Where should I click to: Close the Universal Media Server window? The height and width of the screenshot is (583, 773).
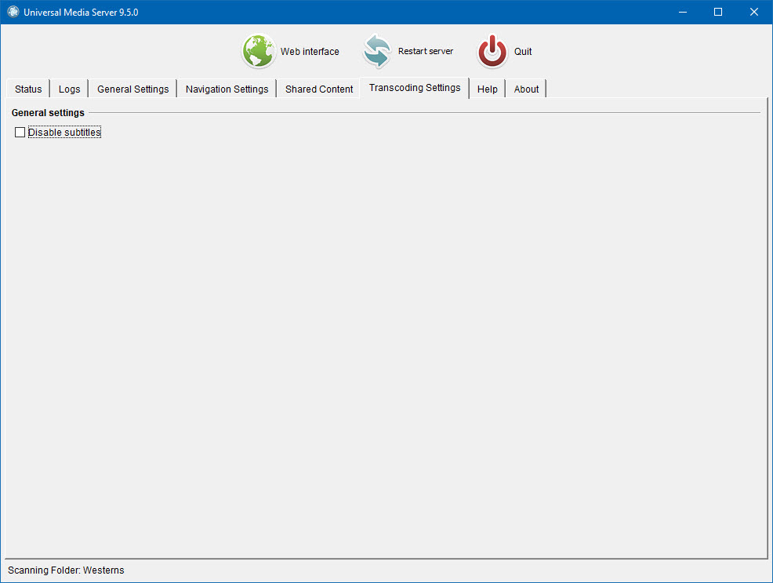[x=754, y=12]
